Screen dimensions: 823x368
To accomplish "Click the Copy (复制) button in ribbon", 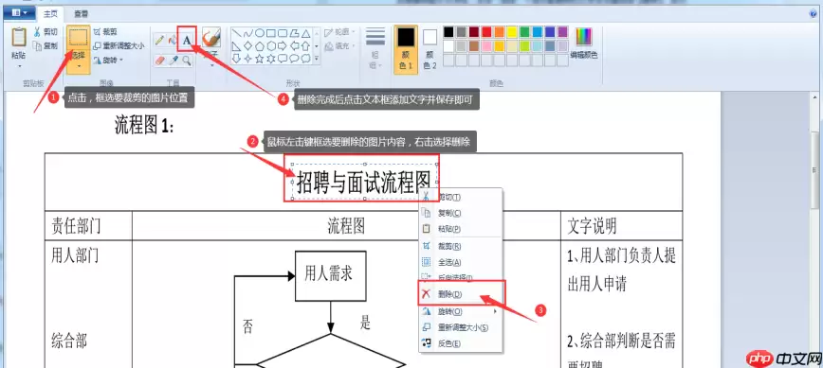I will point(46,46).
